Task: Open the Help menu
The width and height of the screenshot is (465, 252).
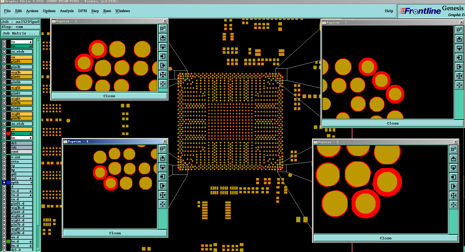Action: coord(389,11)
